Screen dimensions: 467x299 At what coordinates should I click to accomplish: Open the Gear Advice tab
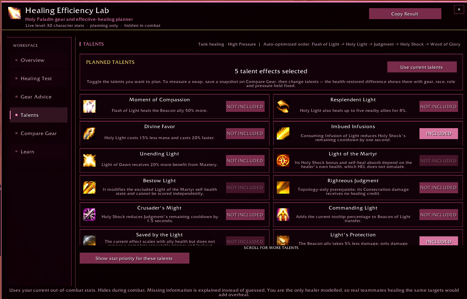pos(39,96)
